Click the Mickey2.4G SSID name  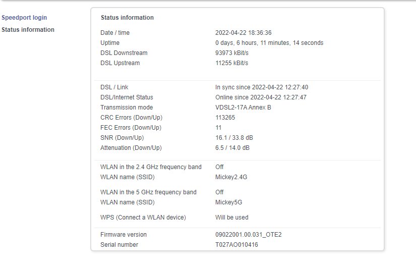(231, 177)
